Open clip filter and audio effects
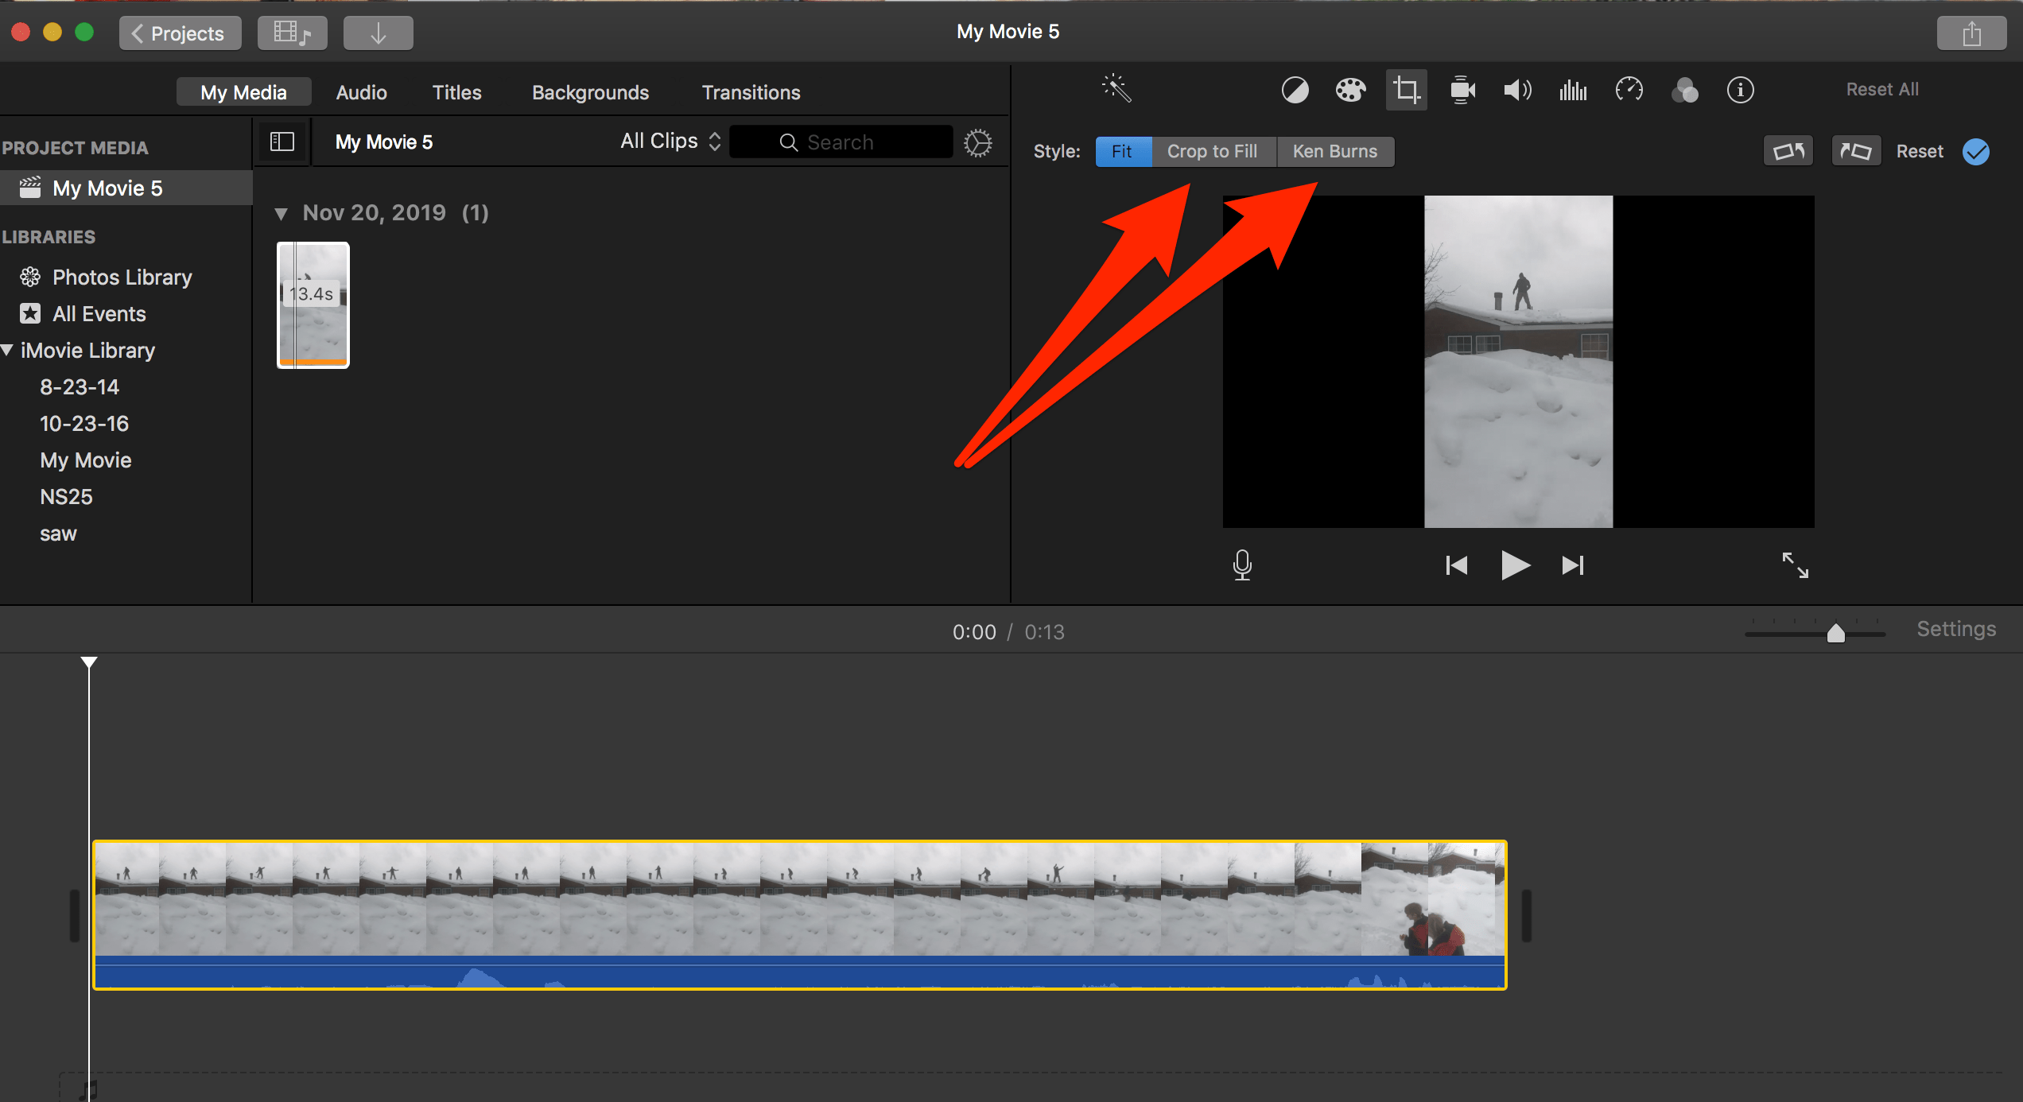The height and width of the screenshot is (1102, 2023). coord(1684,90)
